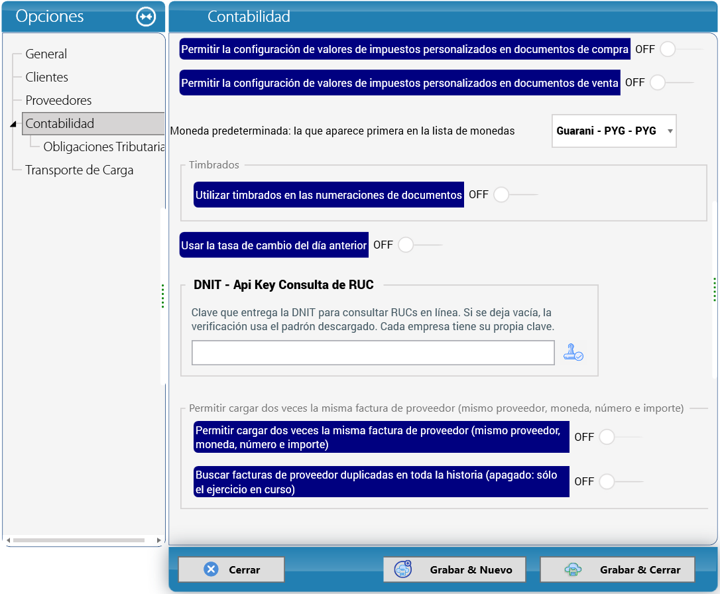This screenshot has height=594, width=720.
Task: Click the stamp verification icon next to API key field
Action: 573,352
